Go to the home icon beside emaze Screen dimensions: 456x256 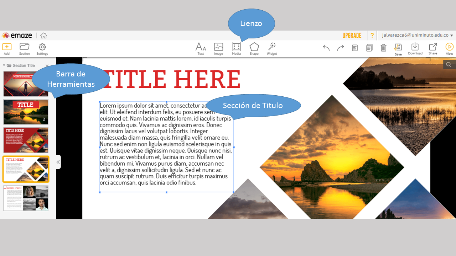(x=43, y=36)
